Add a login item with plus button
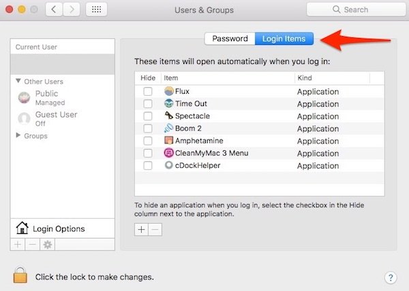This screenshot has width=409, height=291. point(142,230)
